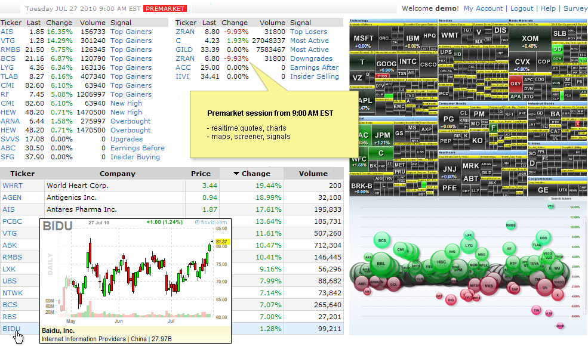This screenshot has width=588, height=346.
Task: Click the Logout link
Action: tap(522, 8)
